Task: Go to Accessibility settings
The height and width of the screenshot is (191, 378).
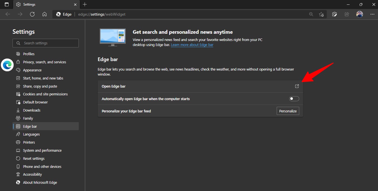Action: click(46, 174)
